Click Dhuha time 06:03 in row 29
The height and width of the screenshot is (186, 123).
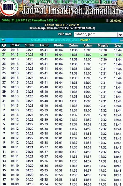[x=59, y=92]
